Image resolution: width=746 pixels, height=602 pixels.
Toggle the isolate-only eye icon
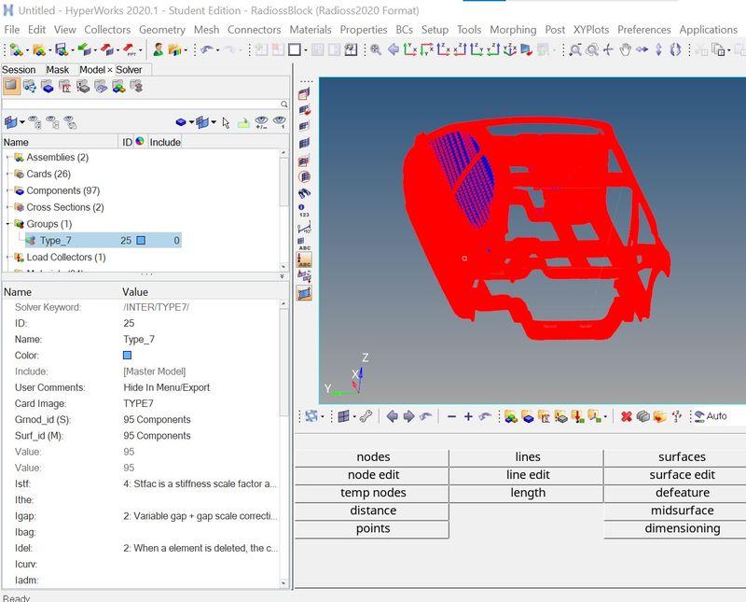coord(279,122)
